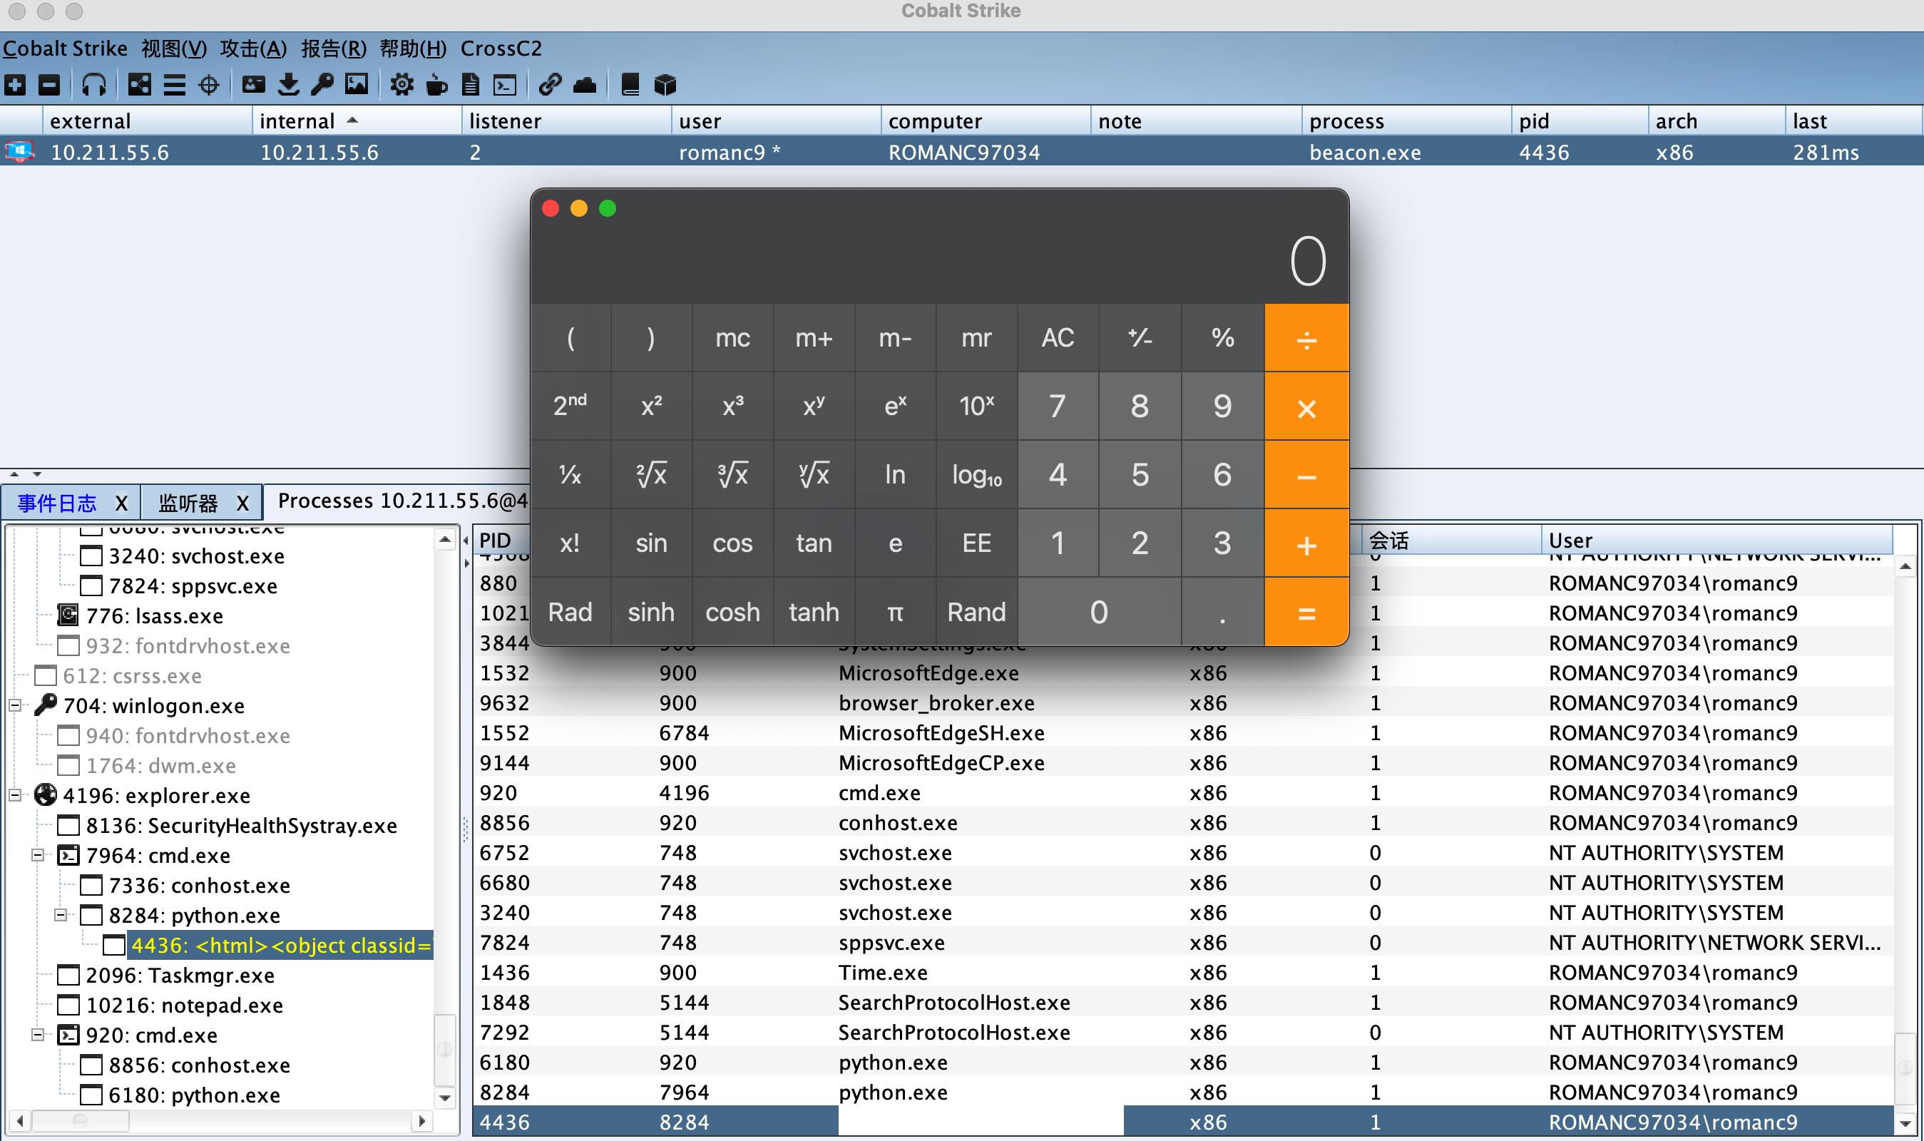The height and width of the screenshot is (1141, 1924).
Task: Select the 2096: Taskmgr.exe tree item
Action: (x=180, y=975)
